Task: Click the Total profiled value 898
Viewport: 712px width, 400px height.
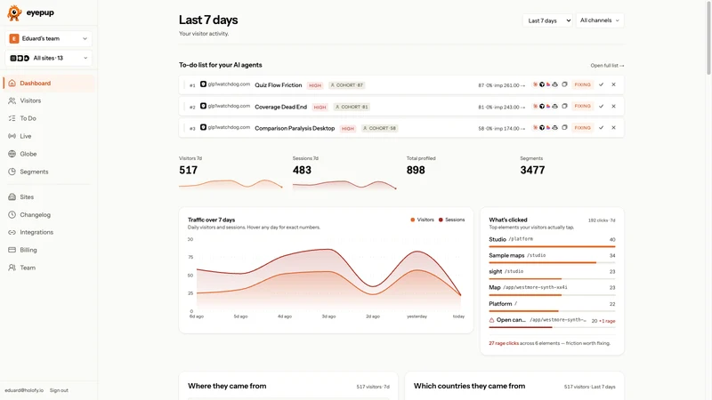Action: (x=416, y=170)
